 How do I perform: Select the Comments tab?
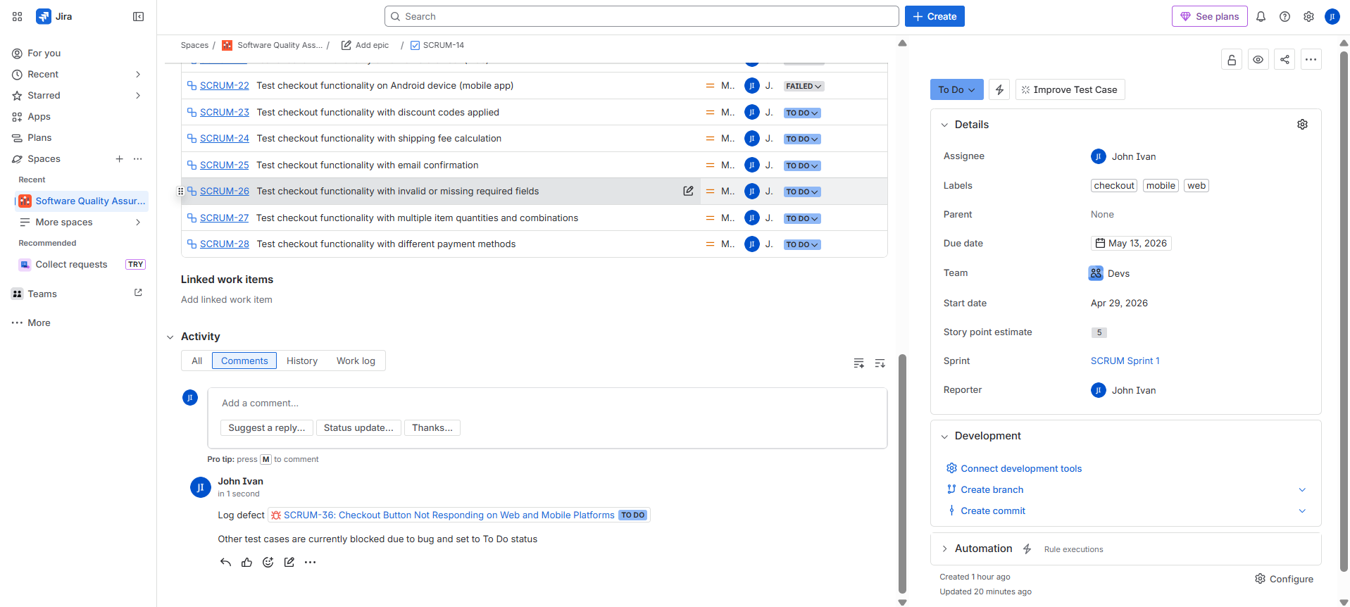[x=244, y=361]
